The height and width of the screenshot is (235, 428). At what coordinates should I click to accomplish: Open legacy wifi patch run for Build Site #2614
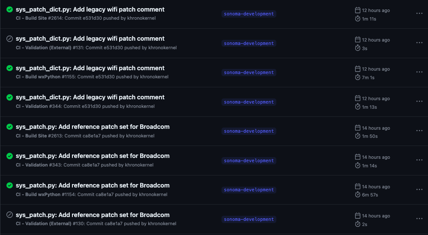pos(90,9)
